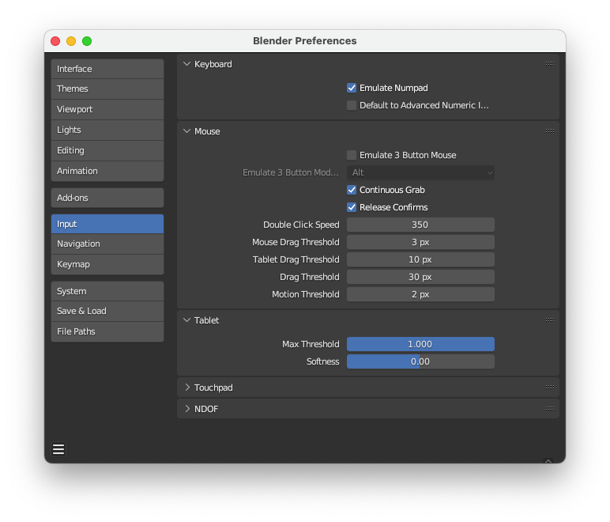
Task: Select the Input section
Action: (107, 224)
